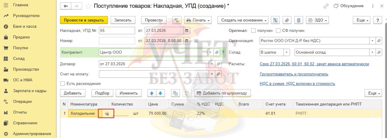Image resolution: width=387 pixels, height=138 pixels.
Task: Expand the Создать на основании menu
Action: [243, 20]
